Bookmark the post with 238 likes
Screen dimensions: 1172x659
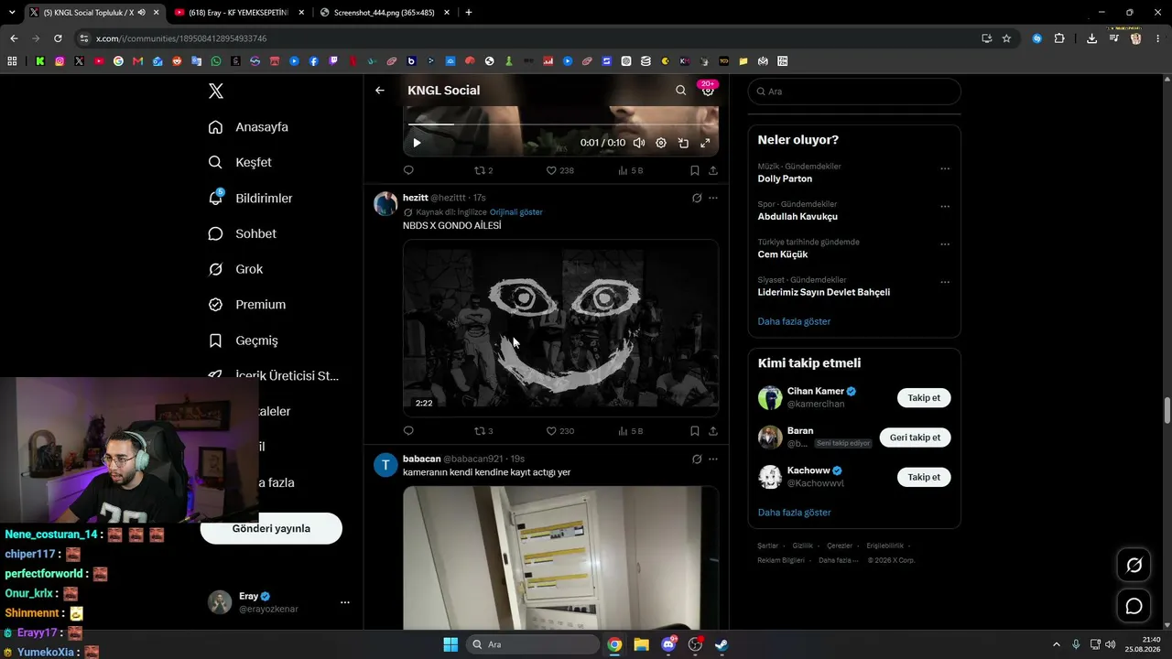coord(695,170)
